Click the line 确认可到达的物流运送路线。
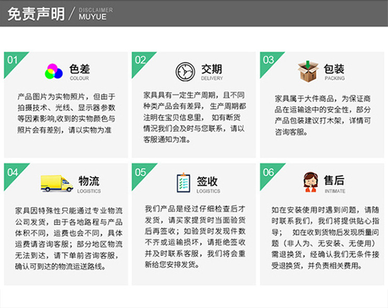The image size is (388, 308). [61, 266]
